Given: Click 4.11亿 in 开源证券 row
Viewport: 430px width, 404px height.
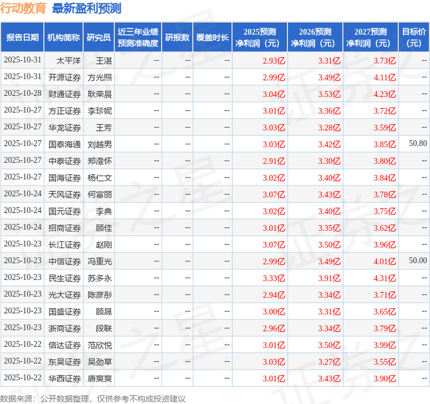Looking at the screenshot, I should point(385,77).
